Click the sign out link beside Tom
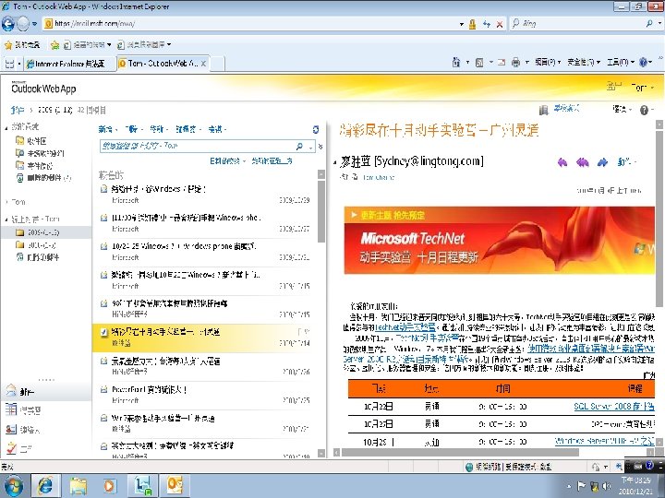The height and width of the screenshot is (498, 665). (x=613, y=87)
